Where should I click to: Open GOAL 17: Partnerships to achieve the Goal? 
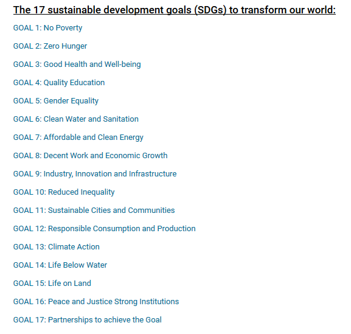(x=88, y=320)
